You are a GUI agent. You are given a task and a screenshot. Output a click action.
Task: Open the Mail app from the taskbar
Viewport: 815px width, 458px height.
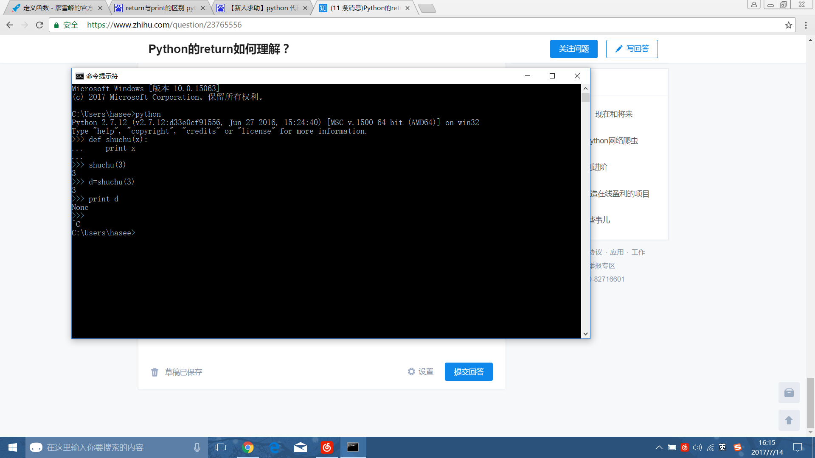coord(301,447)
